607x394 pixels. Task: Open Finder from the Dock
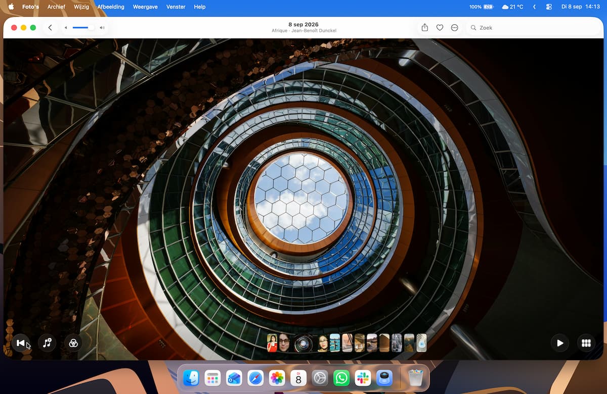pyautogui.click(x=191, y=378)
